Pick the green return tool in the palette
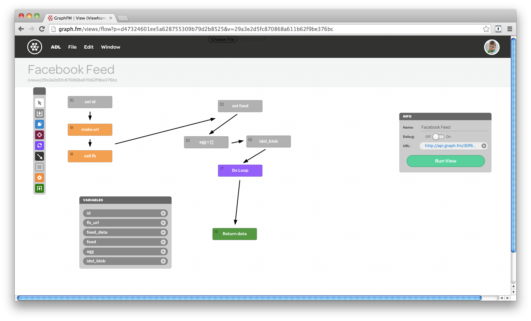 click(x=39, y=188)
